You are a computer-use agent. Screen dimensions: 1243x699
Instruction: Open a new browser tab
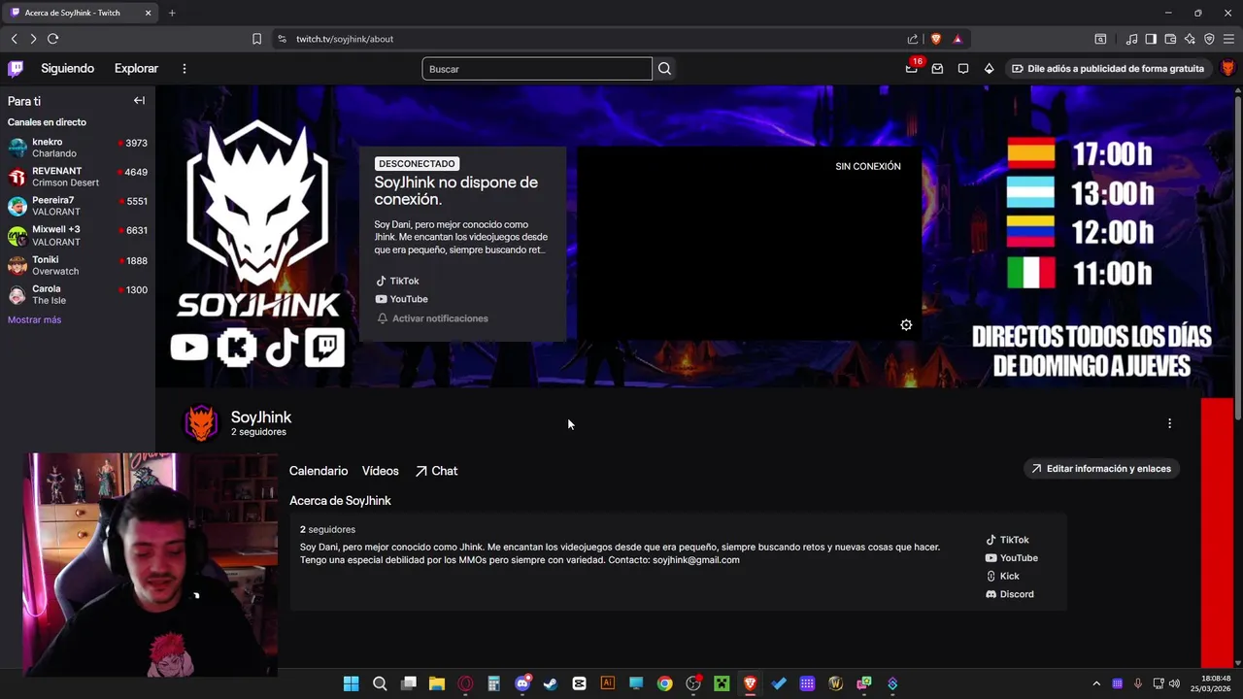pyautogui.click(x=172, y=13)
